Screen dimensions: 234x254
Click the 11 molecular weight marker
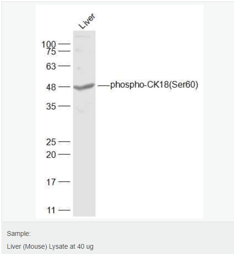51,210
